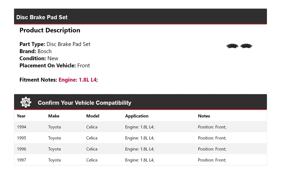Click the brake pad product thumbnail
Viewport: 281px width, 174px height.
click(239, 46)
